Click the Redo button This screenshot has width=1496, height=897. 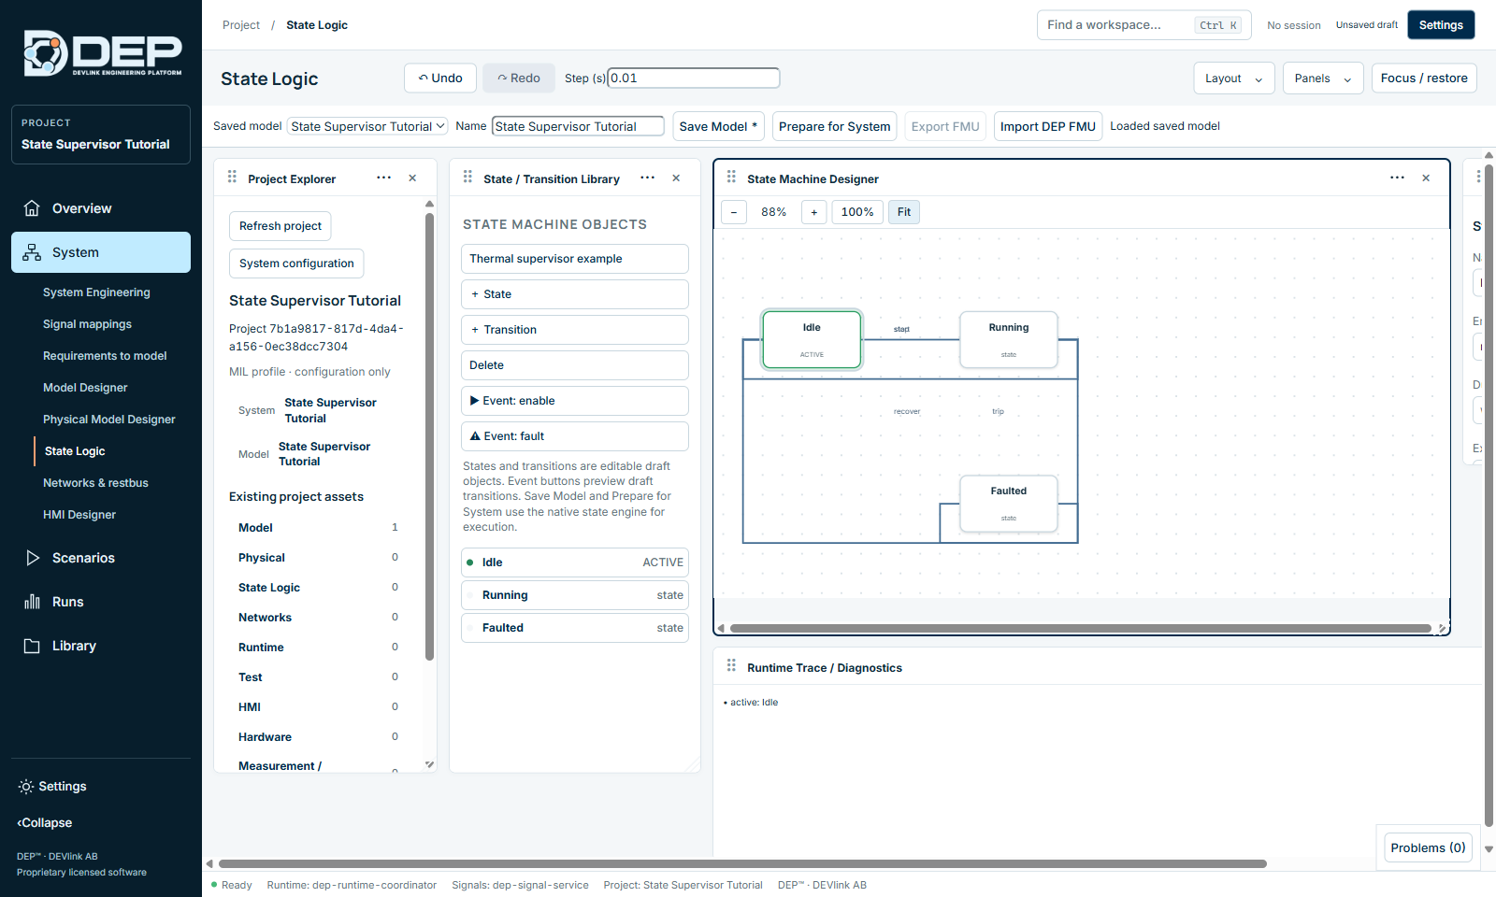519,78
